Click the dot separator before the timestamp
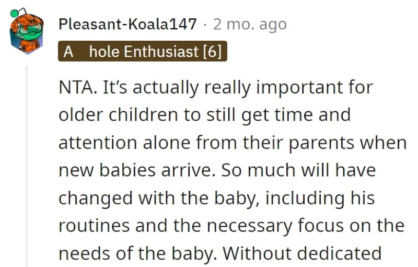The height and width of the screenshot is (267, 418). point(205,25)
